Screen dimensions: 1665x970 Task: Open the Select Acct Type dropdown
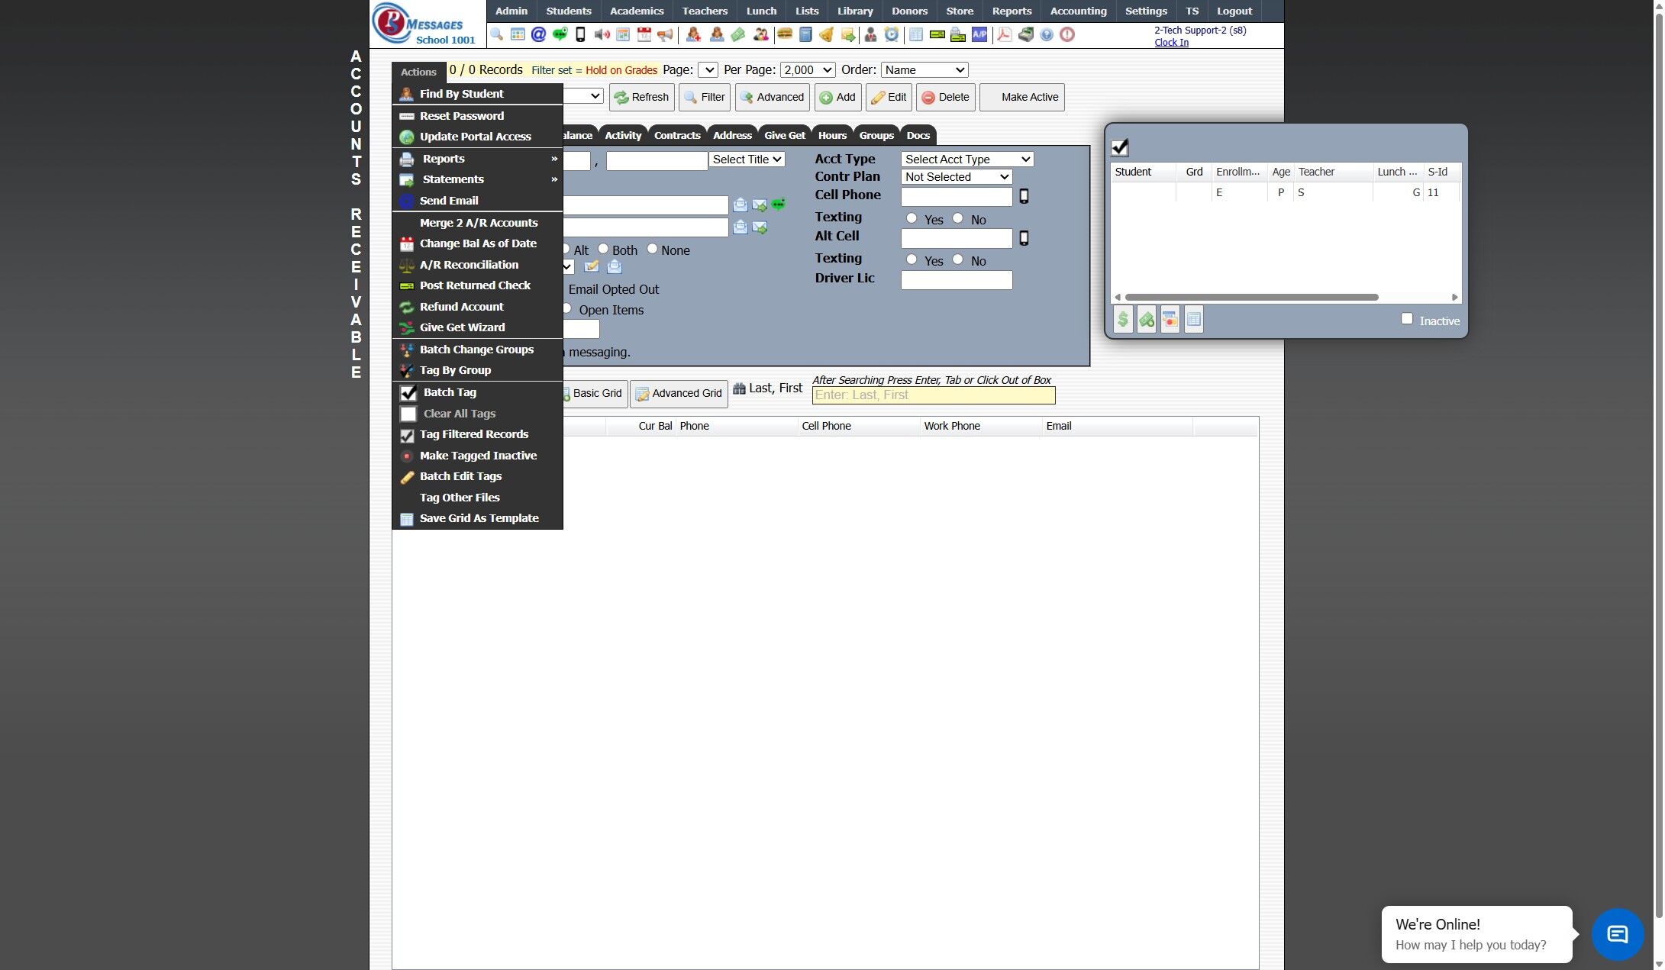pyautogui.click(x=966, y=160)
